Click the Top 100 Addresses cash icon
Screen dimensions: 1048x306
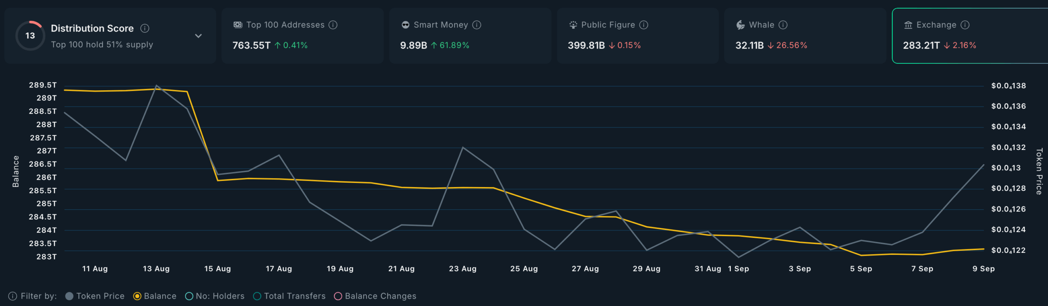click(x=237, y=25)
